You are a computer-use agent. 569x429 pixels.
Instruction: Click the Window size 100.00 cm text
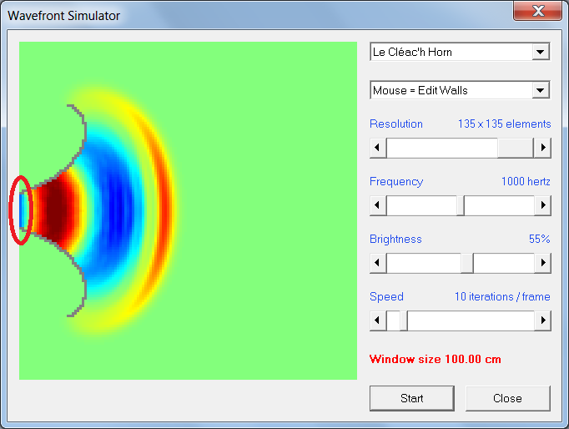pos(436,359)
